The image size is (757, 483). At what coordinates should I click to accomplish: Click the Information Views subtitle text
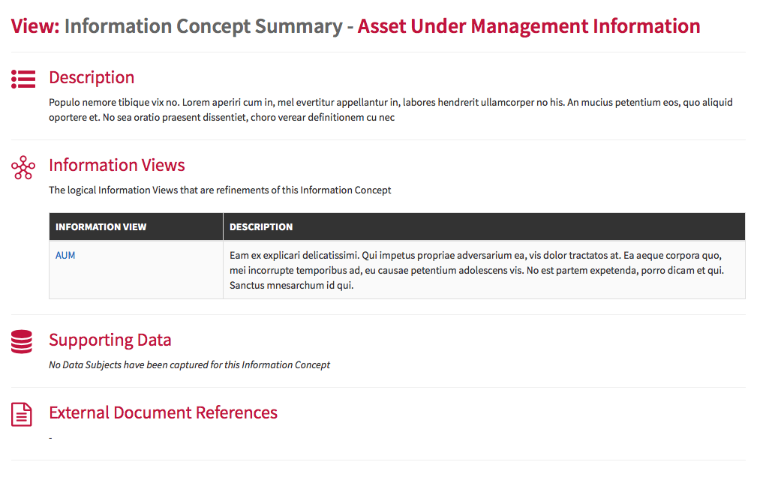220,190
